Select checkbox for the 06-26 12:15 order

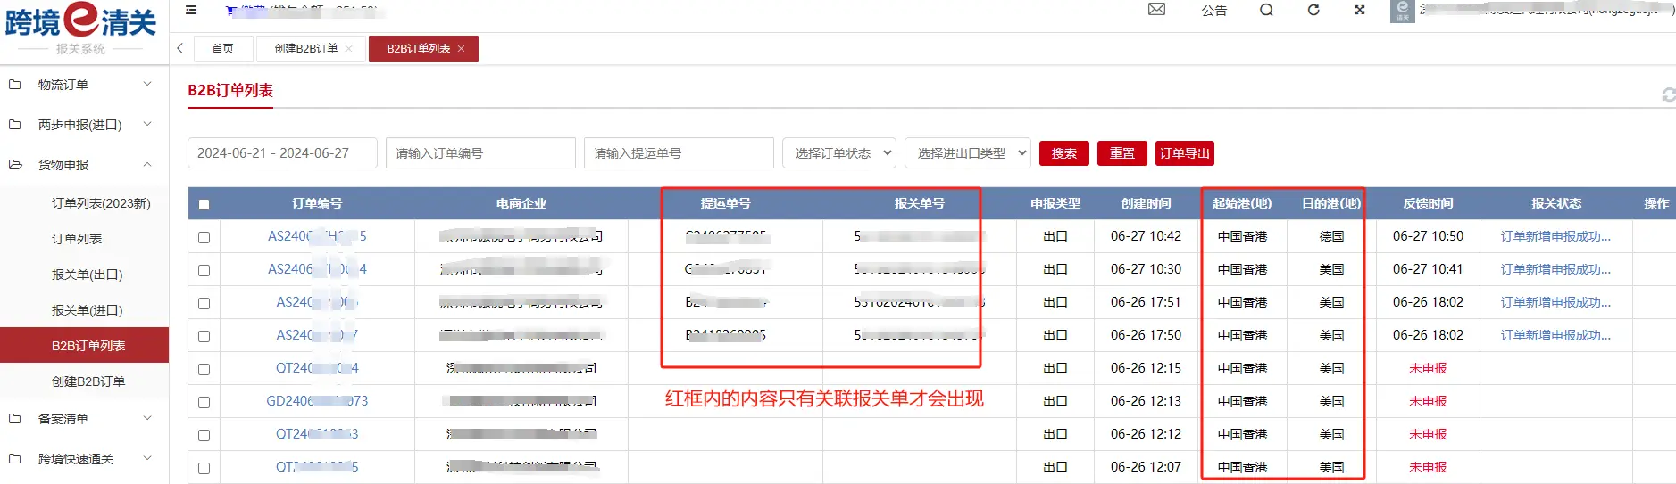pyautogui.click(x=204, y=369)
